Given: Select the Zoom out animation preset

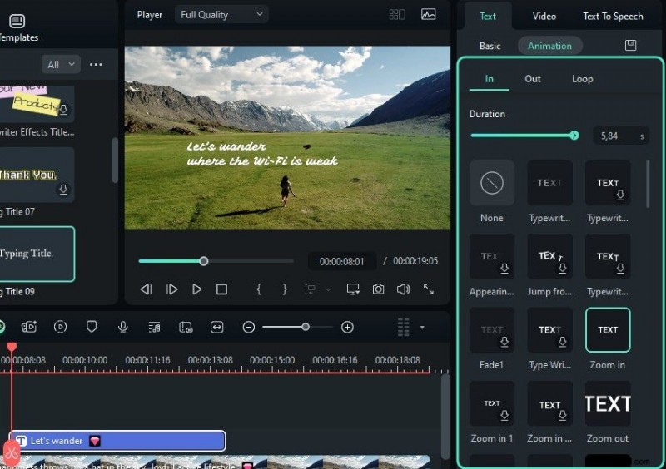Looking at the screenshot, I should (x=608, y=403).
